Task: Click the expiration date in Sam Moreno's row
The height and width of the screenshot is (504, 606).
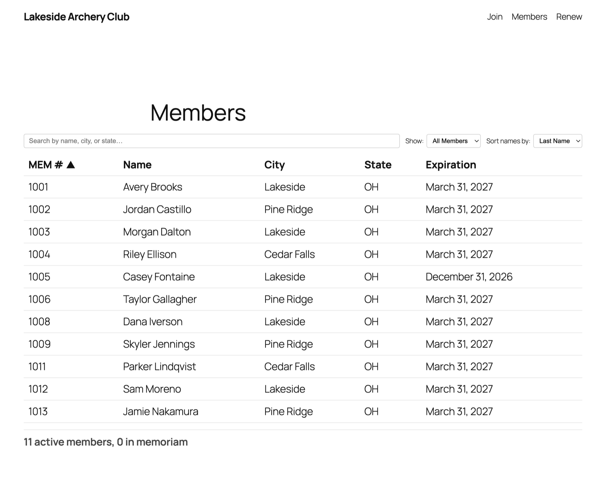Action: point(459,389)
